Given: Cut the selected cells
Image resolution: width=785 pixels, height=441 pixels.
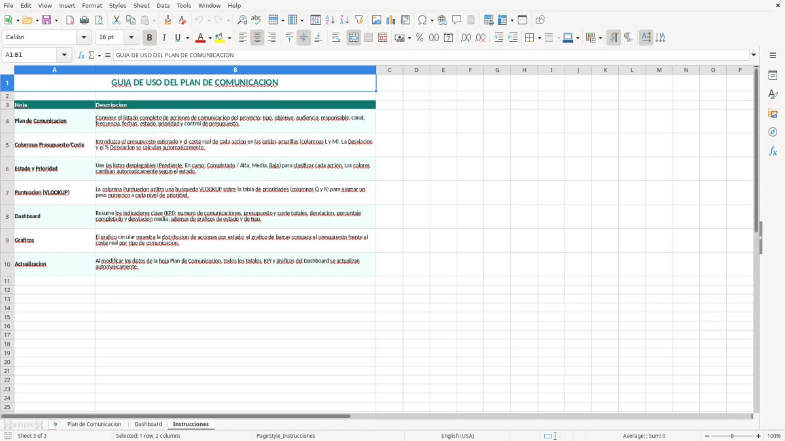Looking at the screenshot, I should pyautogui.click(x=116, y=20).
